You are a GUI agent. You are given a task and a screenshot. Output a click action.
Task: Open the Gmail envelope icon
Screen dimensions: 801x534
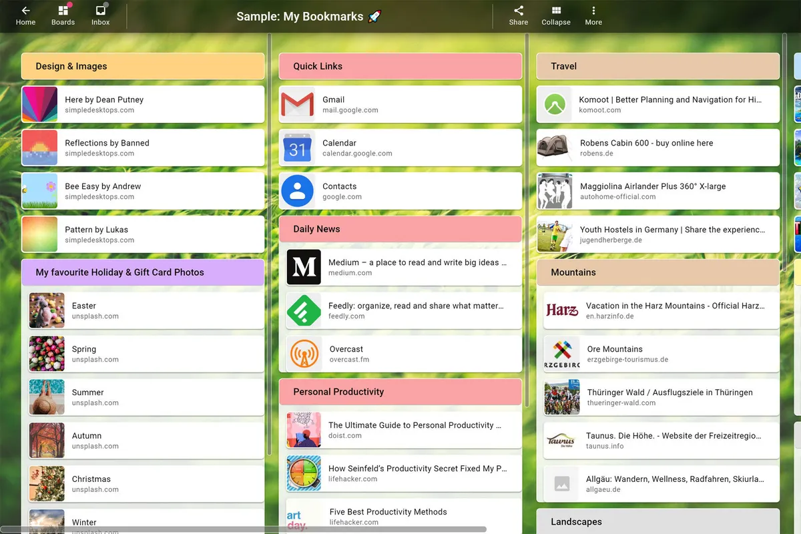pyautogui.click(x=297, y=104)
